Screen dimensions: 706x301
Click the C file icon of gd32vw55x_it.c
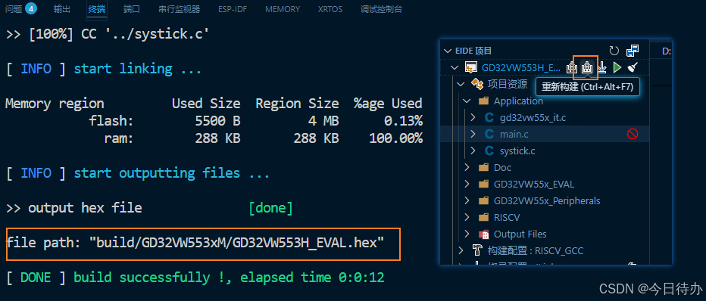[x=489, y=118]
